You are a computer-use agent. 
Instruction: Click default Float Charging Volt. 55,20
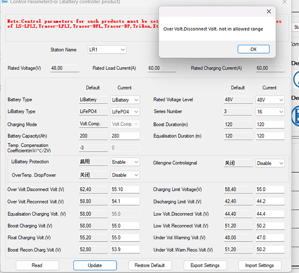point(93,238)
